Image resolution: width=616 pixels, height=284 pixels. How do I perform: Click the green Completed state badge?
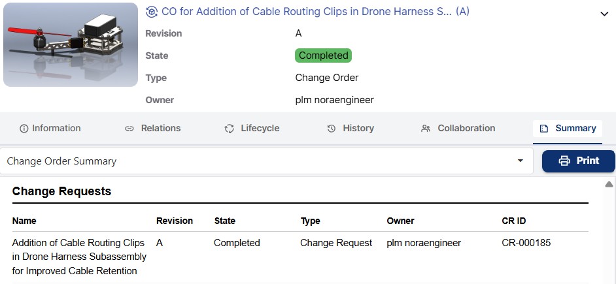pos(323,55)
